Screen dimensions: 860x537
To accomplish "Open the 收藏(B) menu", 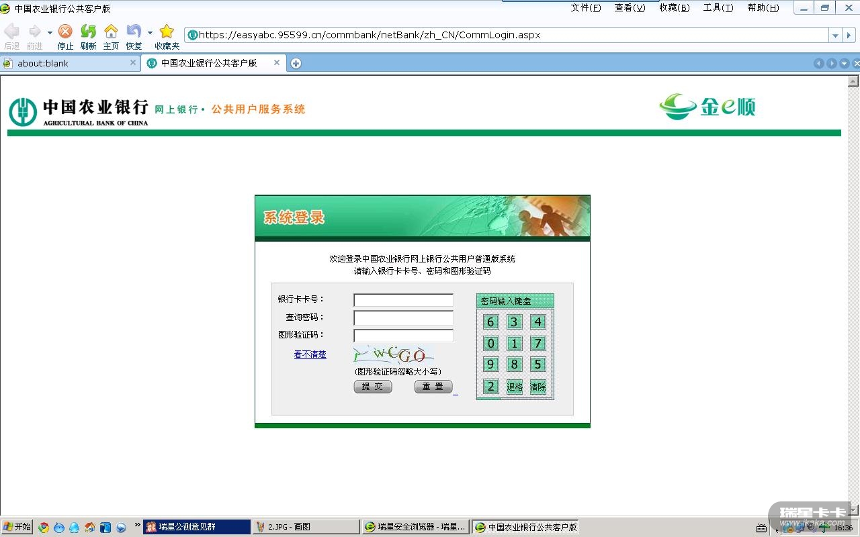I will tap(674, 7).
